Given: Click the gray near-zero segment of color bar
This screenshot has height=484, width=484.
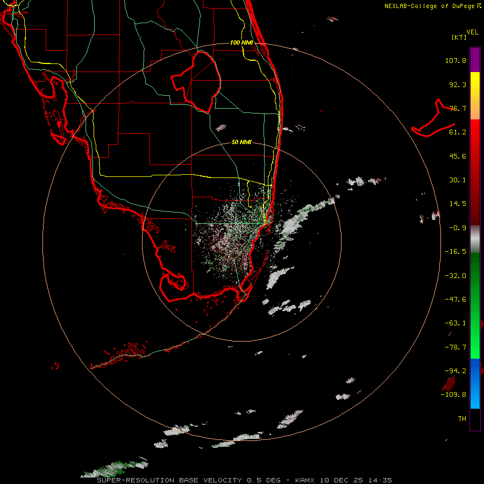Looking at the screenshot, I should pyautogui.click(x=475, y=239).
